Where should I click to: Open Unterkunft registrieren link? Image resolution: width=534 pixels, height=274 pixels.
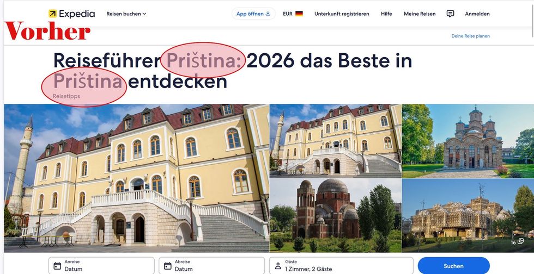pos(341,14)
